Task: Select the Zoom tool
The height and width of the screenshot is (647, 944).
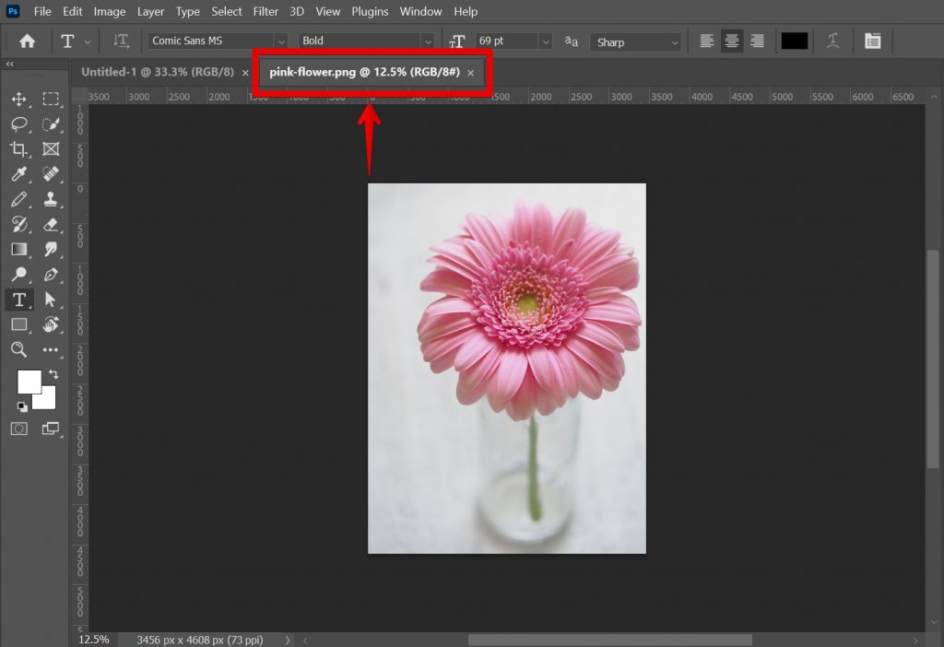Action: 18,349
